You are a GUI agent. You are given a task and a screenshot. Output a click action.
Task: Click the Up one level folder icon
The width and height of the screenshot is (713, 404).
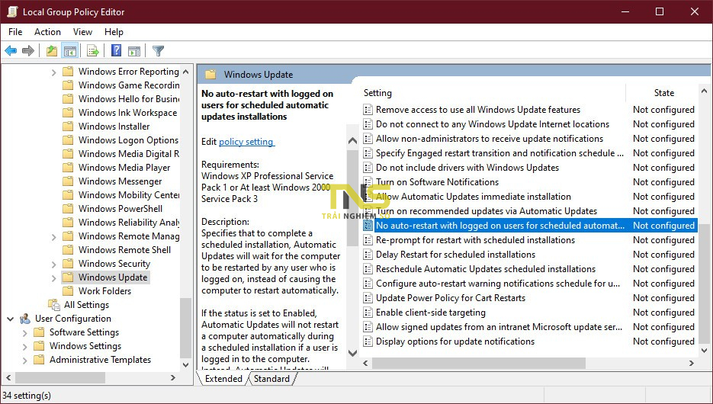[x=52, y=51]
